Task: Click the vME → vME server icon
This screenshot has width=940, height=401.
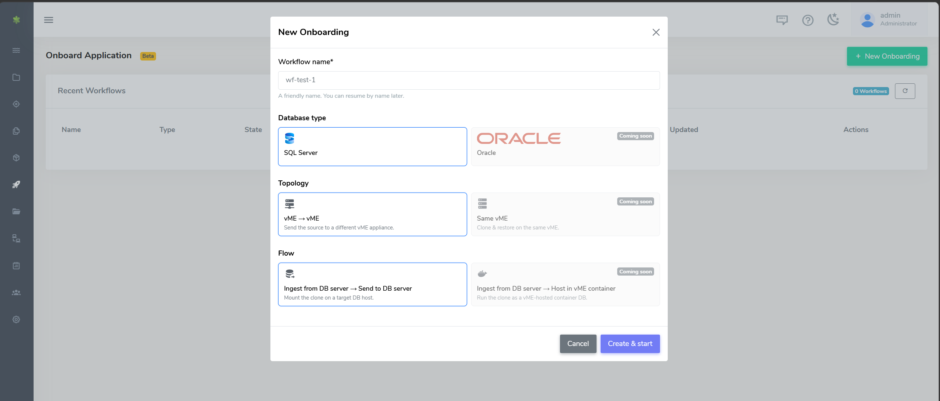Action: (290, 204)
